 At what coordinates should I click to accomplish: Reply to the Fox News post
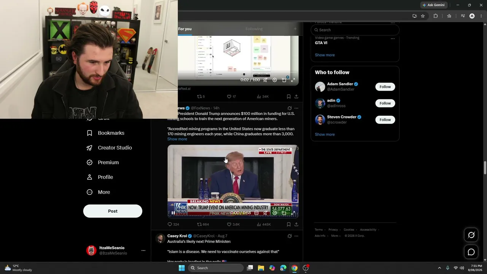tap(173, 225)
